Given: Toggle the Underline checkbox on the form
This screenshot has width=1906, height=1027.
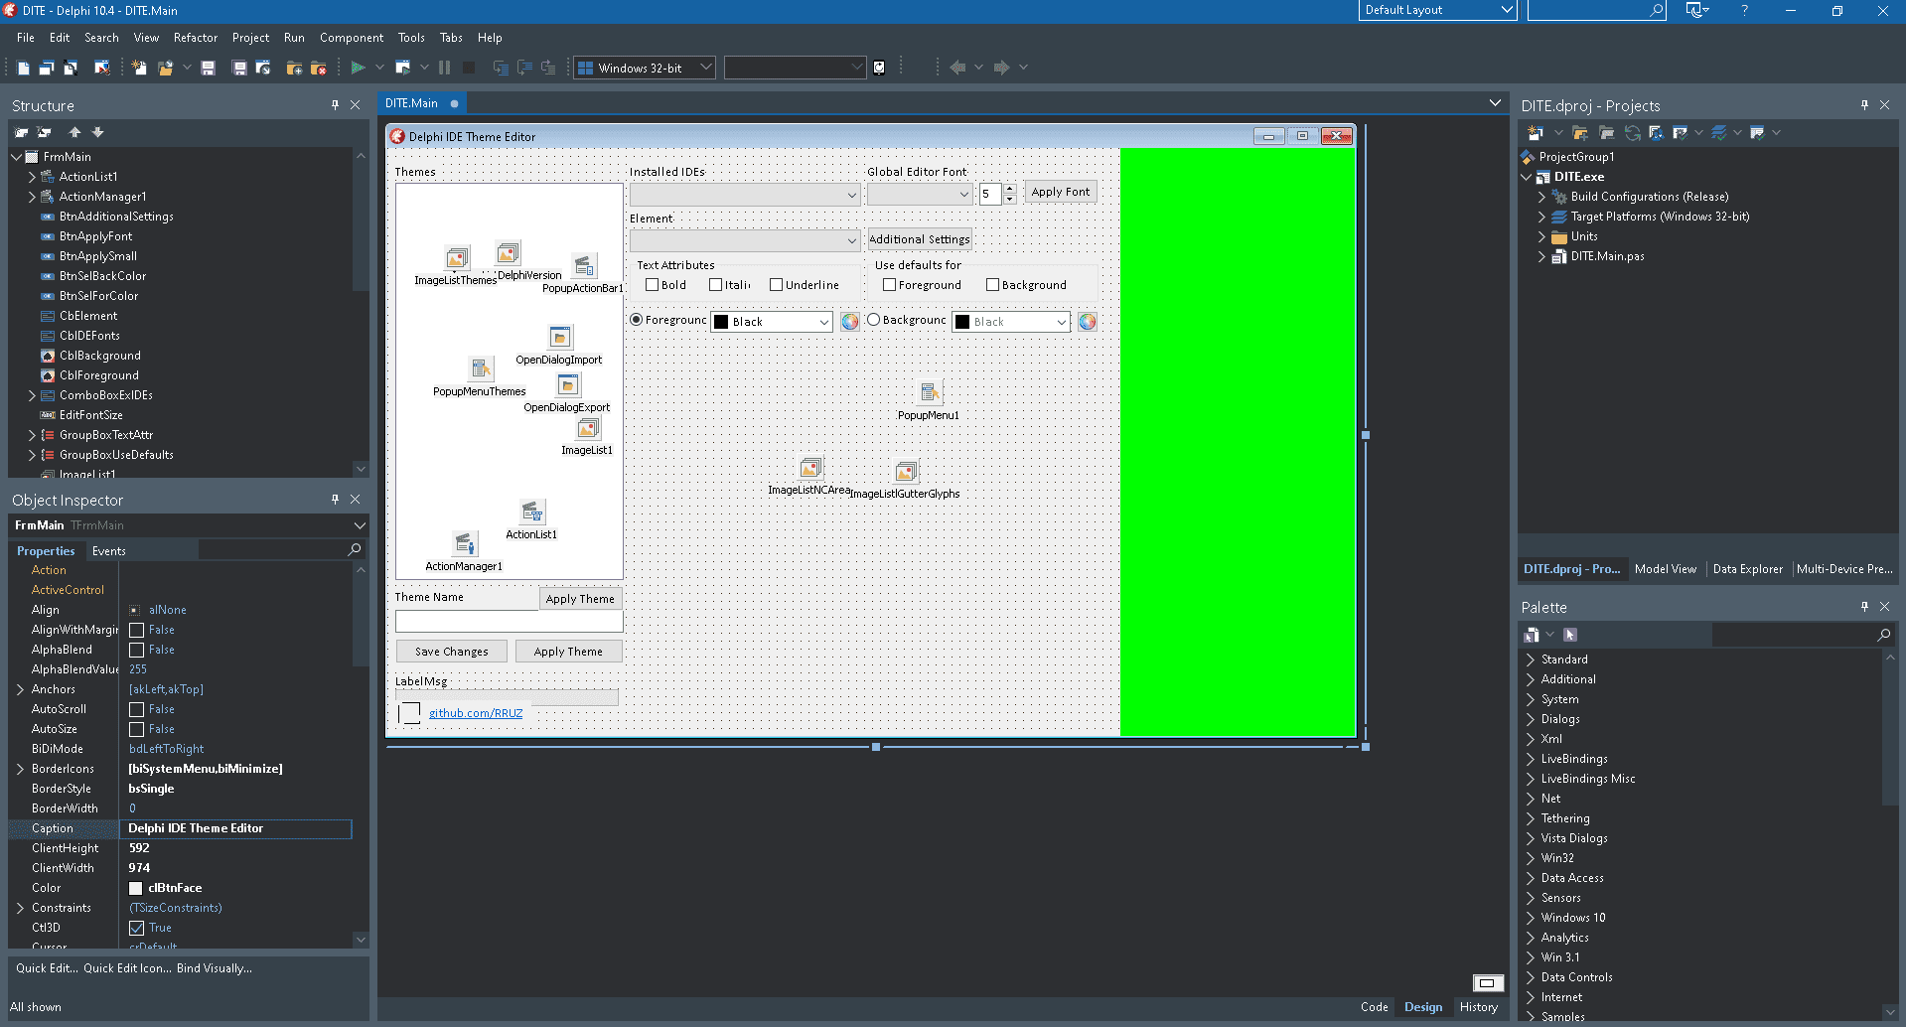Looking at the screenshot, I should click(776, 285).
